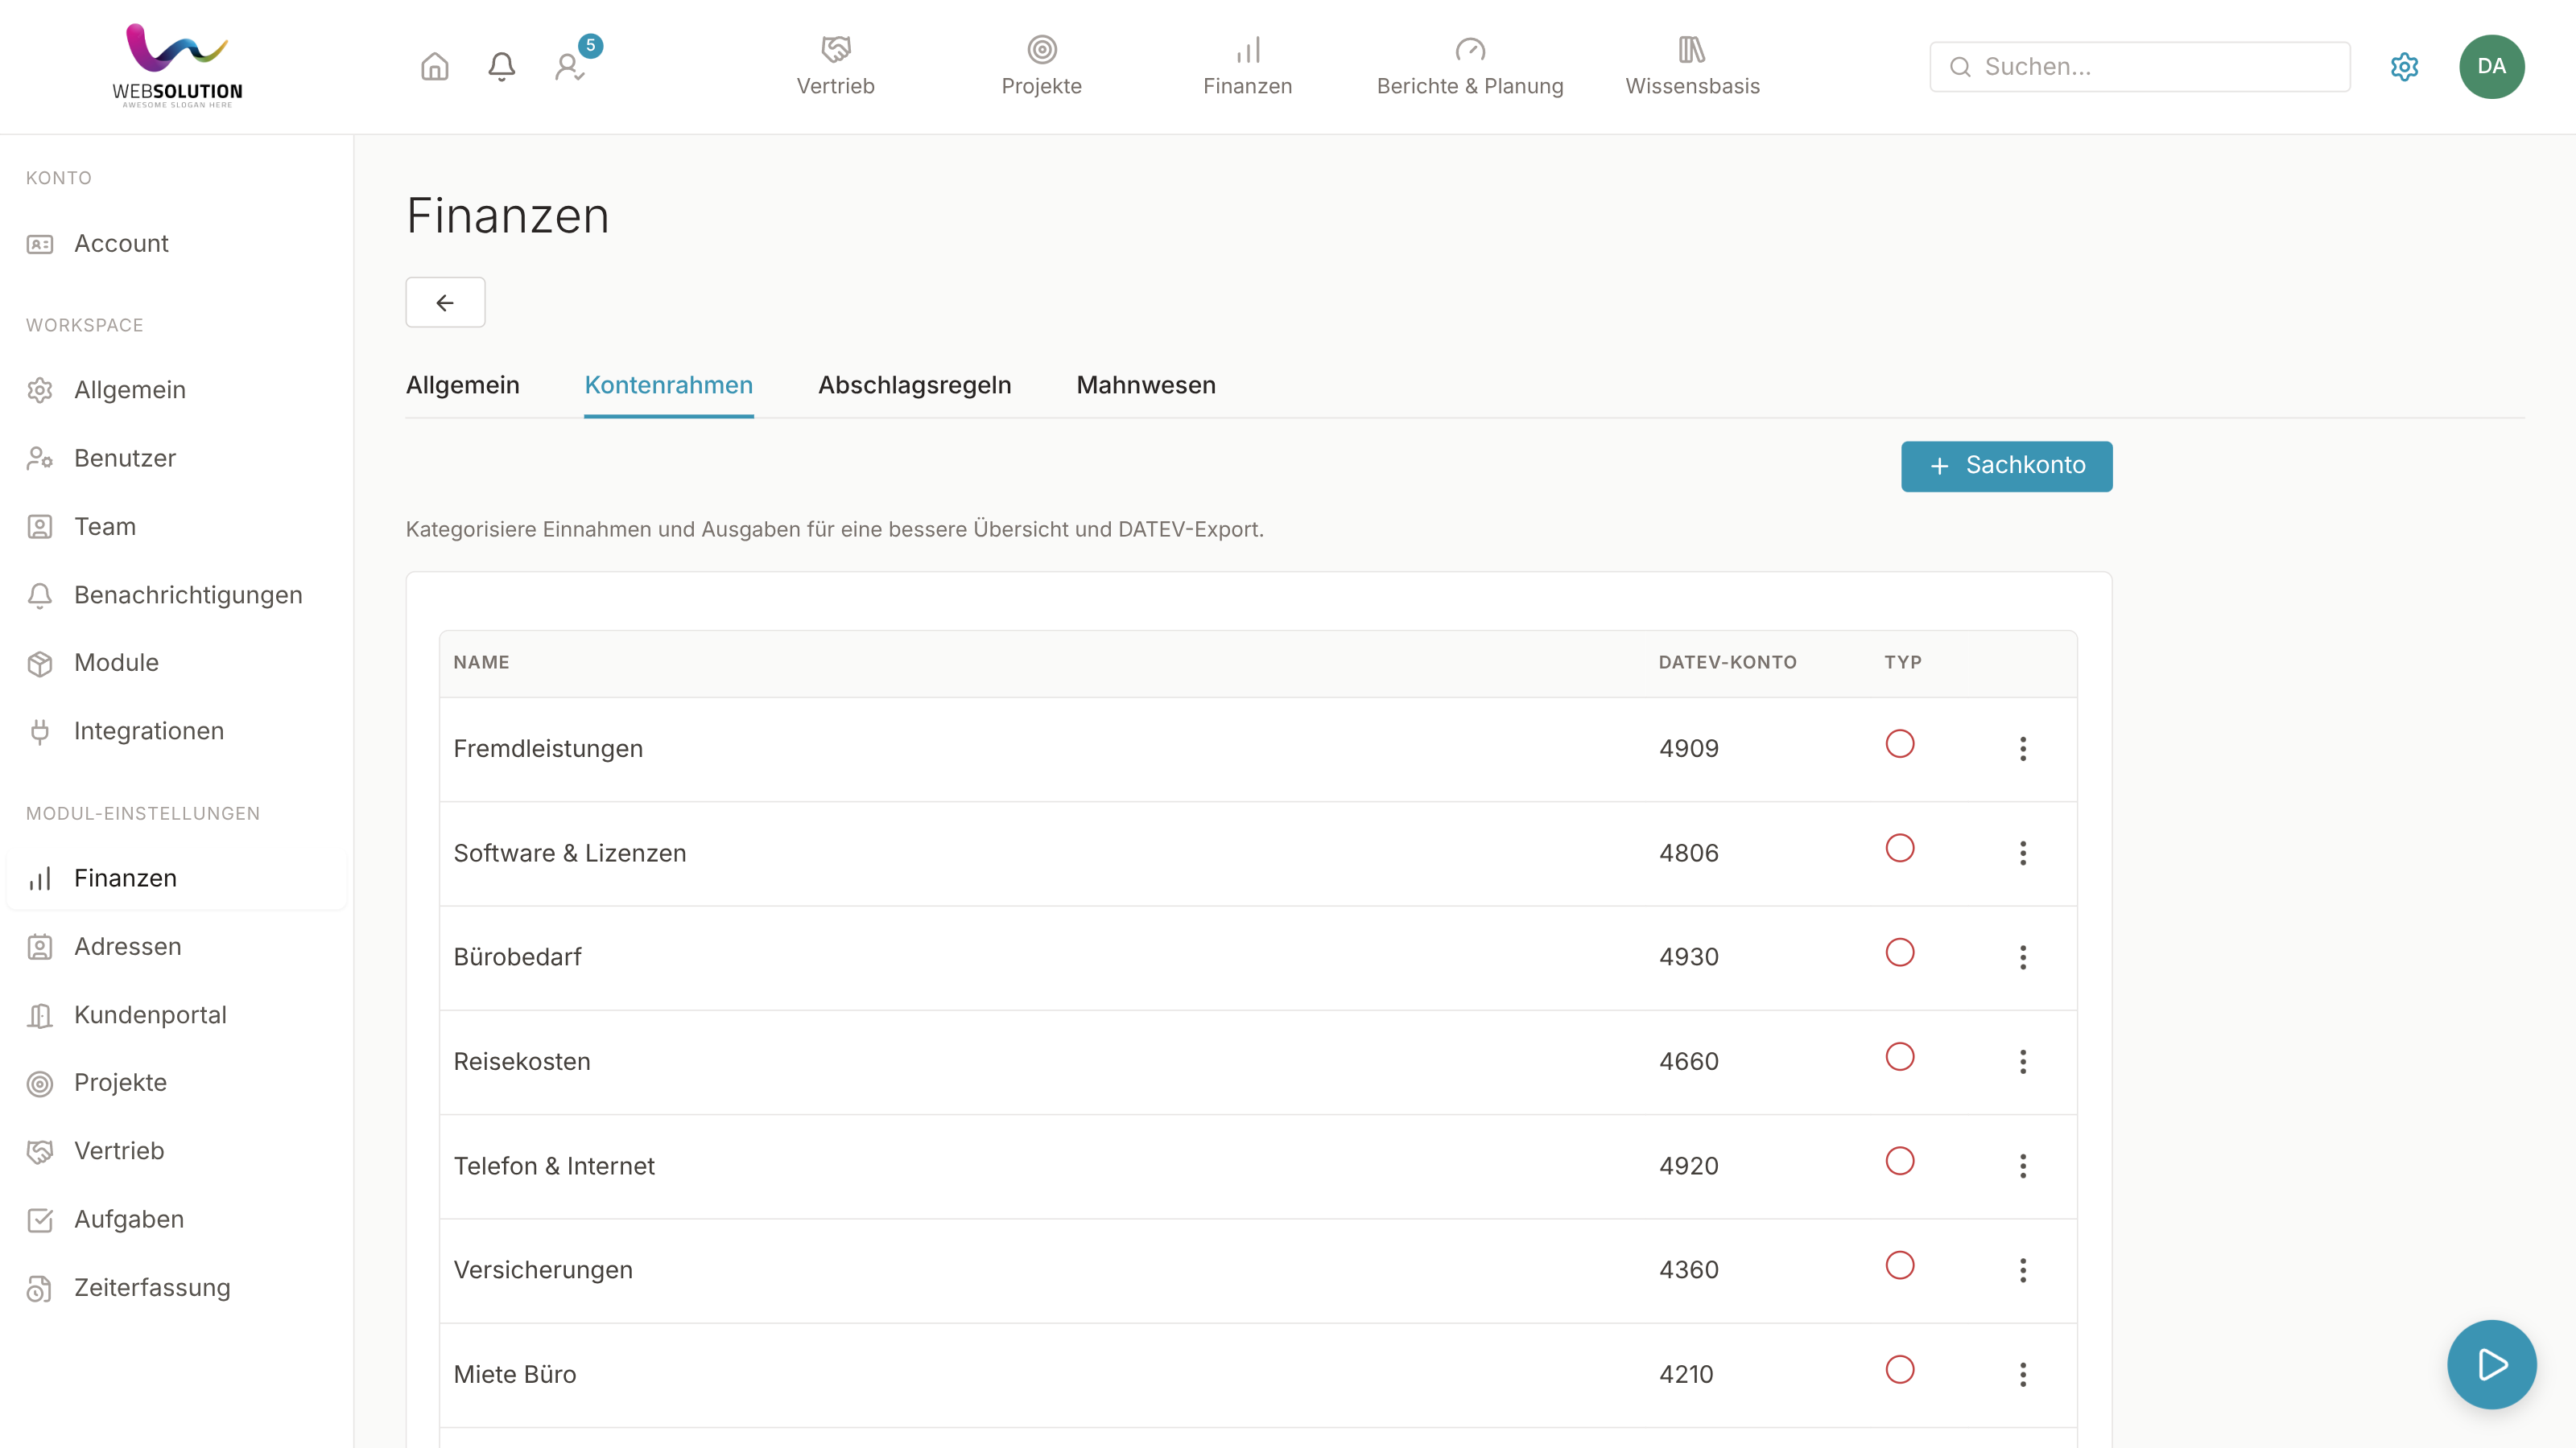Select the Versicherungen account name
This screenshot has width=2576, height=1448.
543,1270
